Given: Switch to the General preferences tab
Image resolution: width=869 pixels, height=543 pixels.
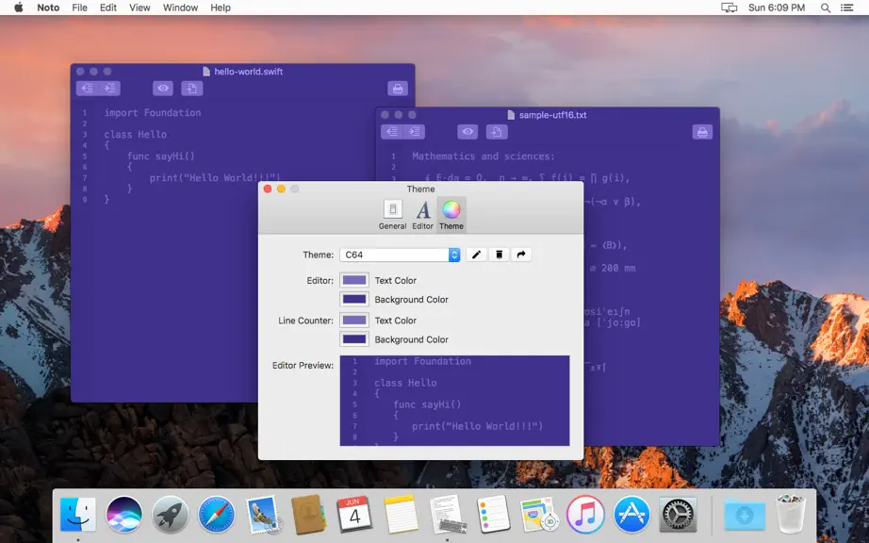Looking at the screenshot, I should pos(392,215).
